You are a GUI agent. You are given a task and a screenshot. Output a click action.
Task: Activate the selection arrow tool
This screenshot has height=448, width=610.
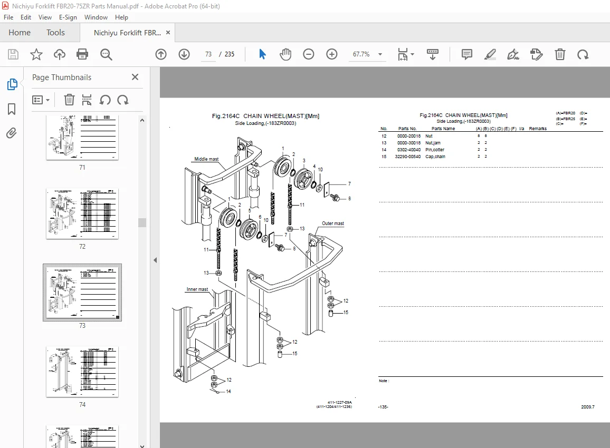pos(263,54)
